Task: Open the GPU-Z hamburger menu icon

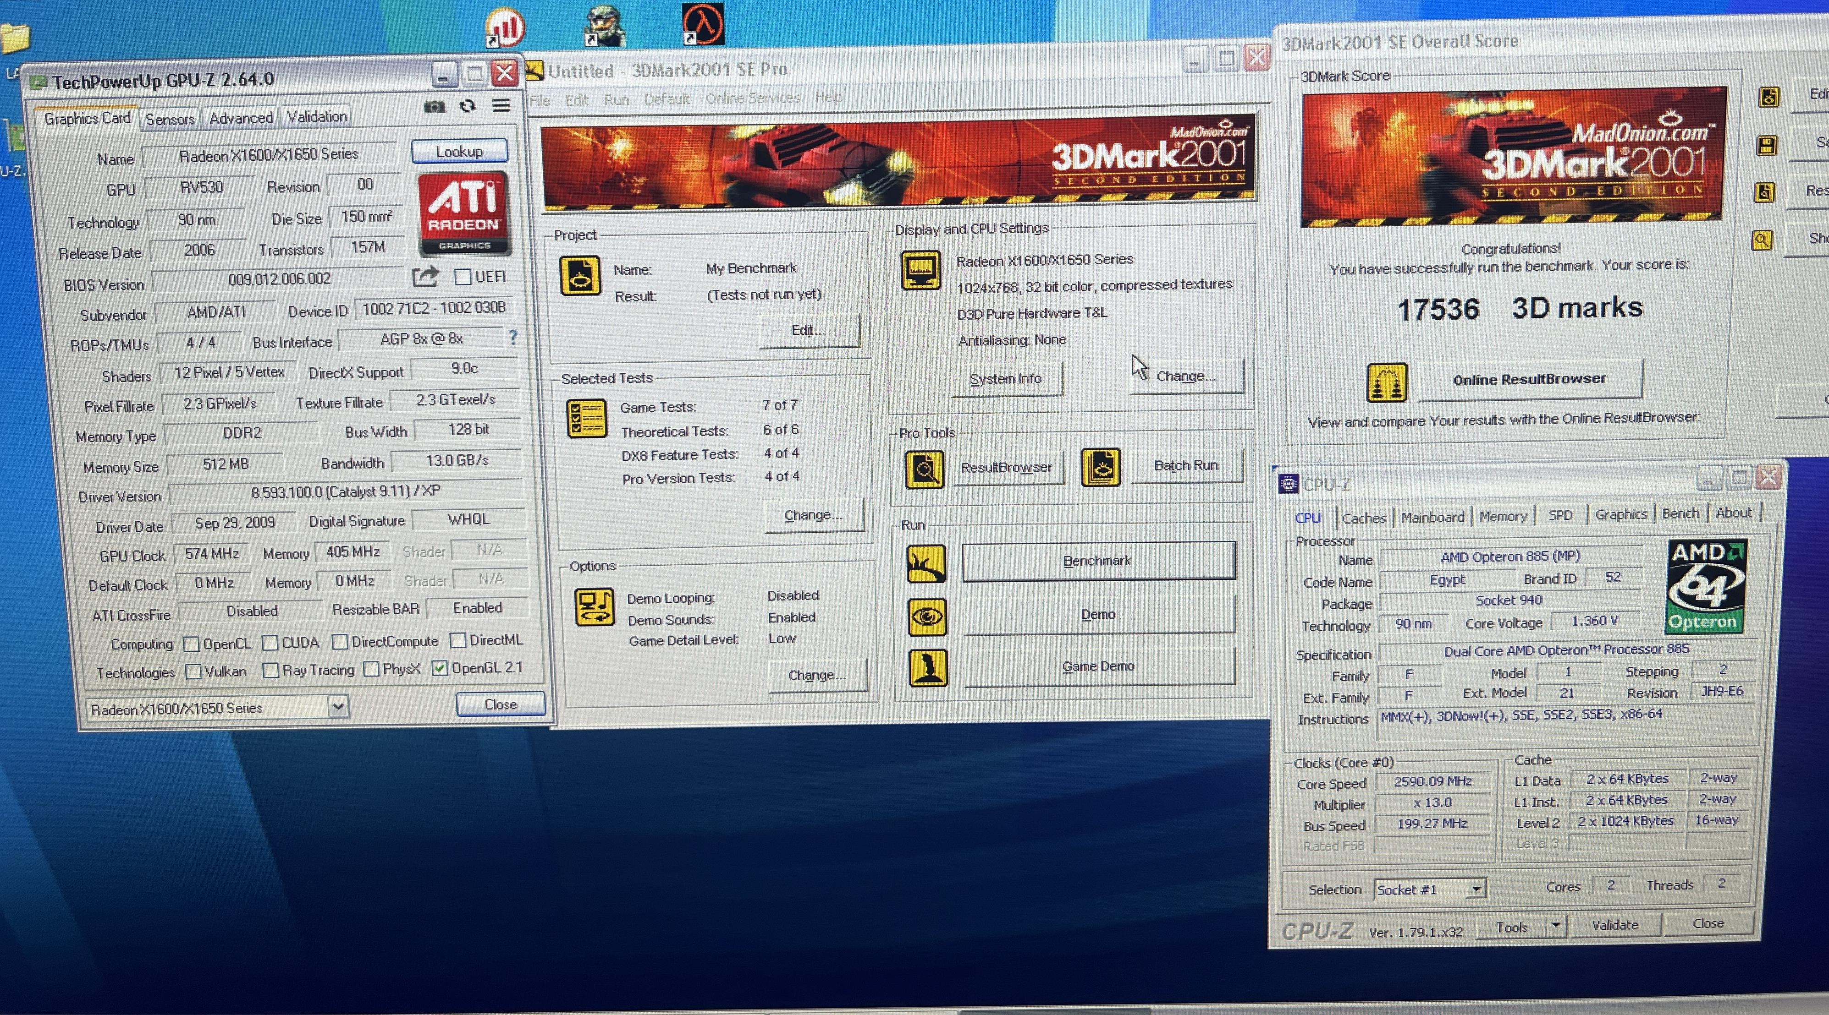Action: click(x=501, y=106)
